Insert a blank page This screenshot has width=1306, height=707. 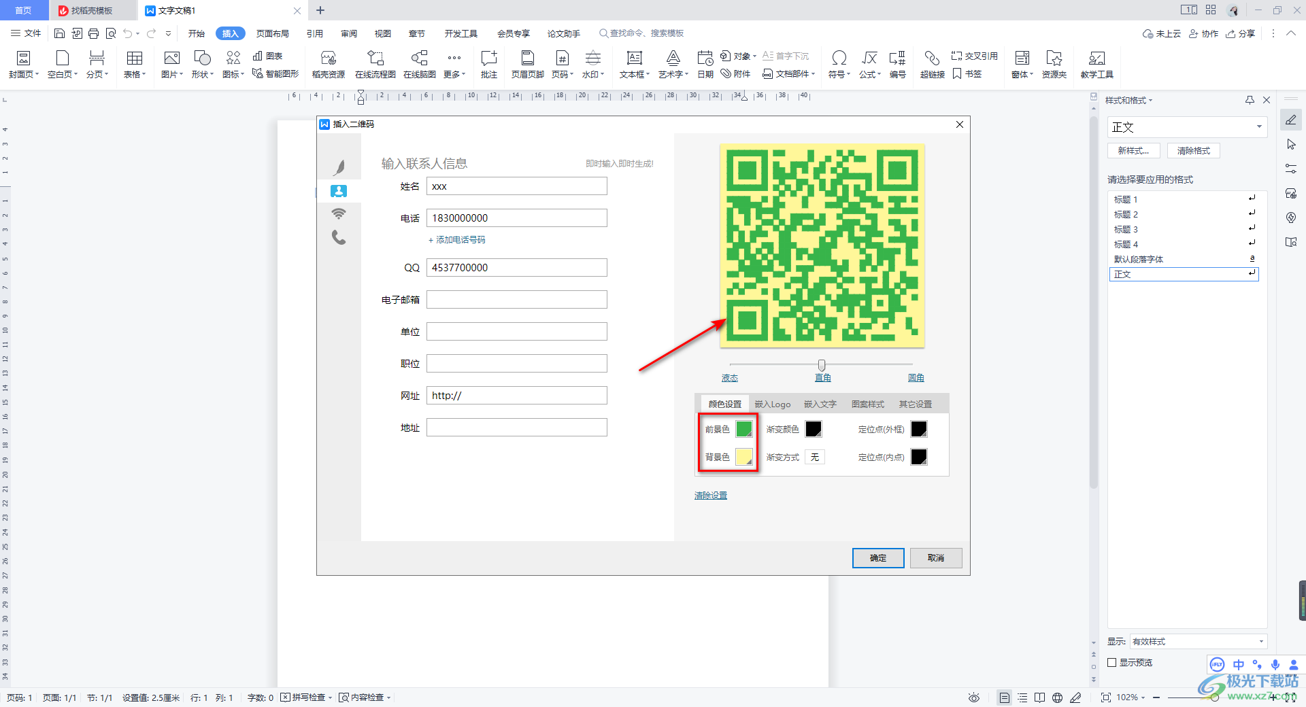[x=63, y=65]
